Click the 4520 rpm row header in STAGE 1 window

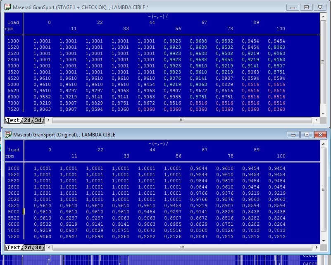click(13, 78)
